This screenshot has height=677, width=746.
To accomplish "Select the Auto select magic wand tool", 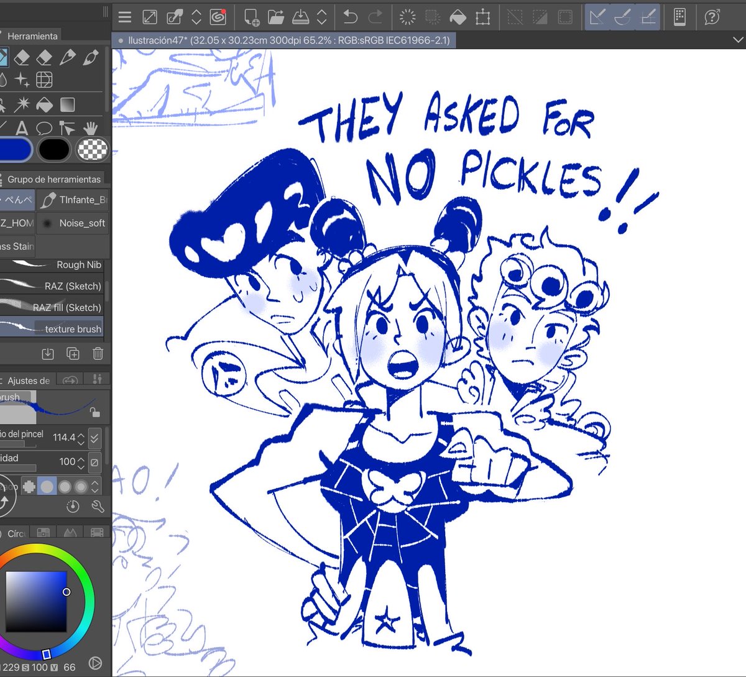I will click(x=22, y=104).
